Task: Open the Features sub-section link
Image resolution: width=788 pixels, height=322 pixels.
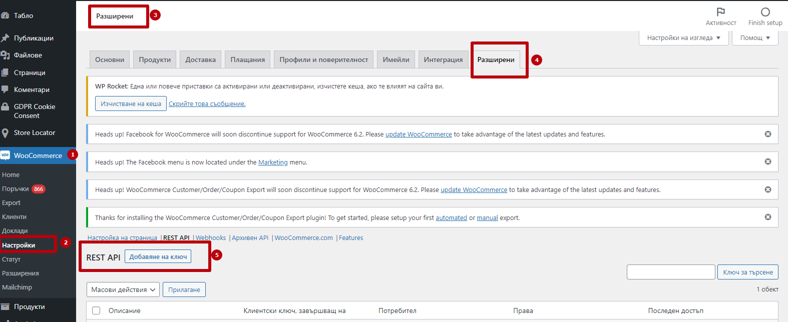Action: coord(351,237)
